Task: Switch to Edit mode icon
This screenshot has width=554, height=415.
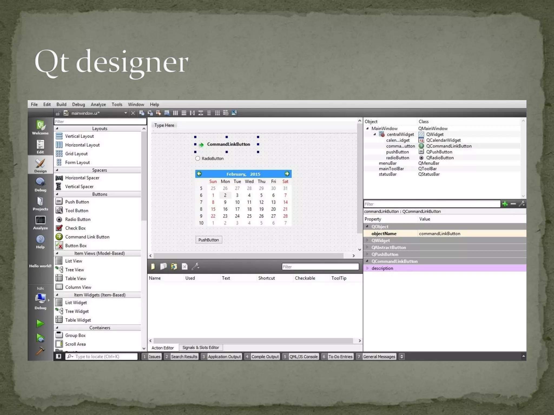Action: pos(40,147)
